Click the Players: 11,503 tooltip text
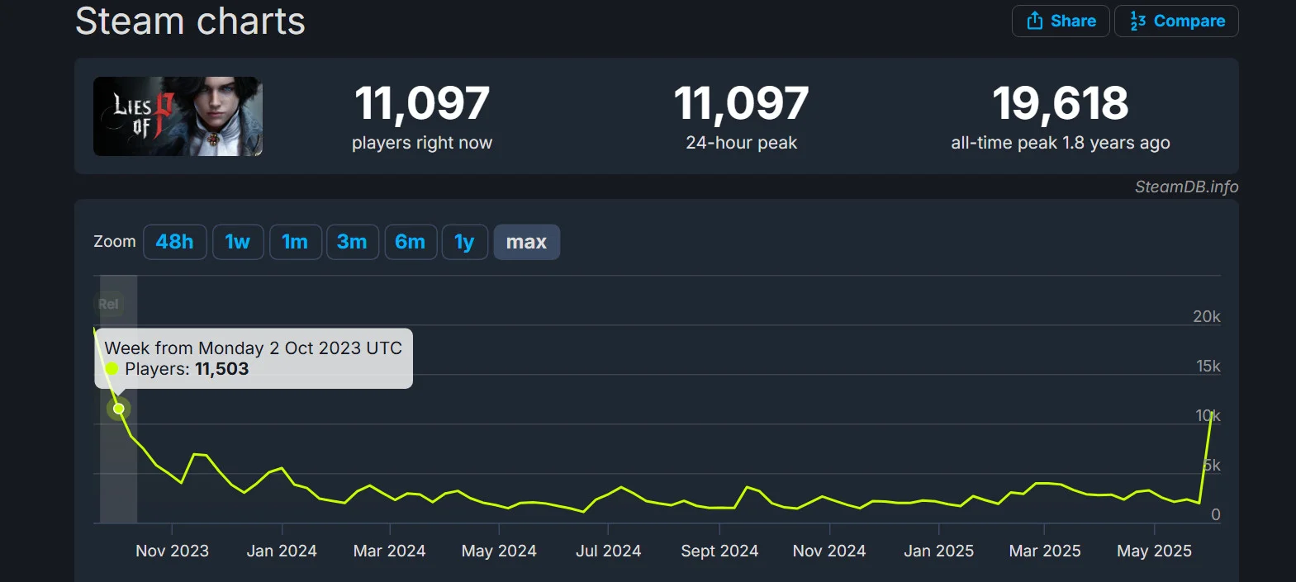Viewport: 1296px width, 582px height. point(187,369)
